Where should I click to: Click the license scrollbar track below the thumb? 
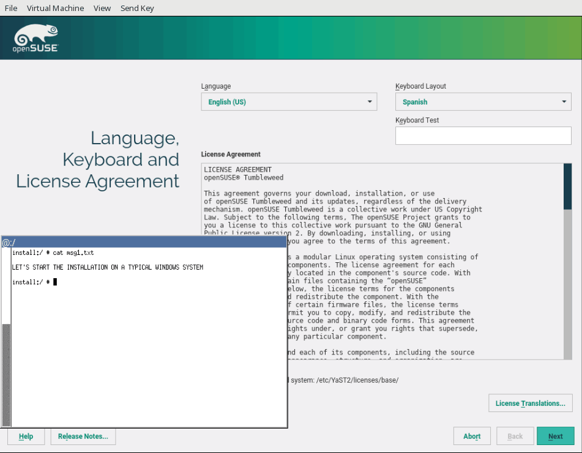coord(567,293)
